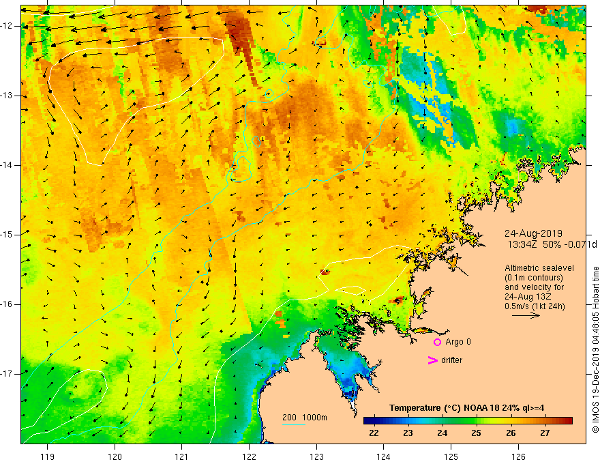Click the longitude axis label 119
Screen dimensions: 600x464
point(48,456)
